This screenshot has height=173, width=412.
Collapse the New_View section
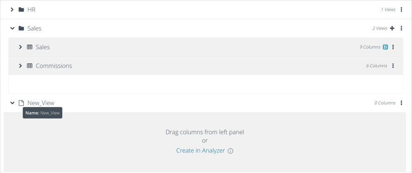tap(12, 103)
